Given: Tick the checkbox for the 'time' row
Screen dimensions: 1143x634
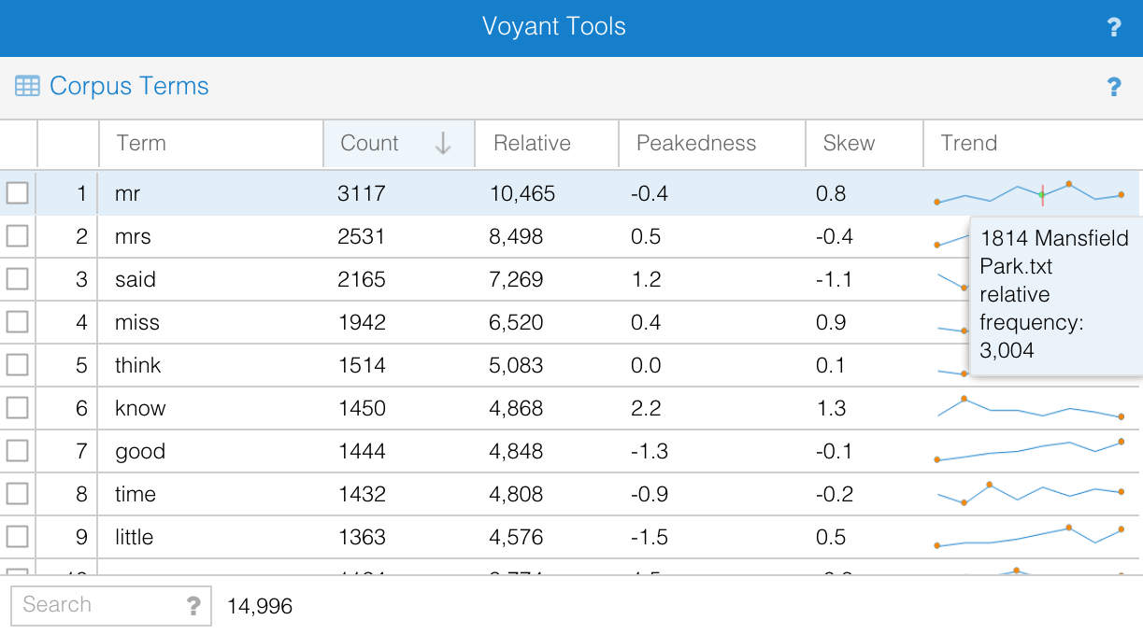Looking at the screenshot, I should coord(18,494).
